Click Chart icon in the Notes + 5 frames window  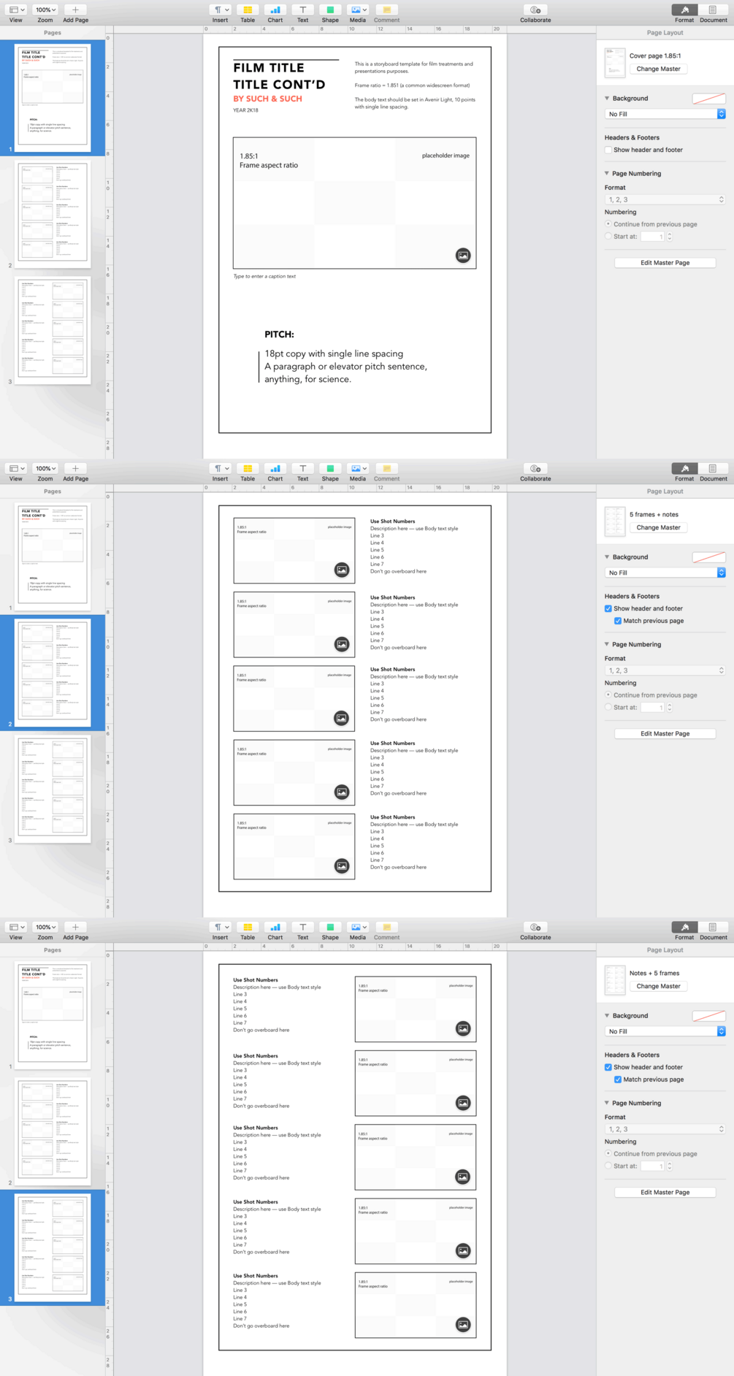point(275,928)
